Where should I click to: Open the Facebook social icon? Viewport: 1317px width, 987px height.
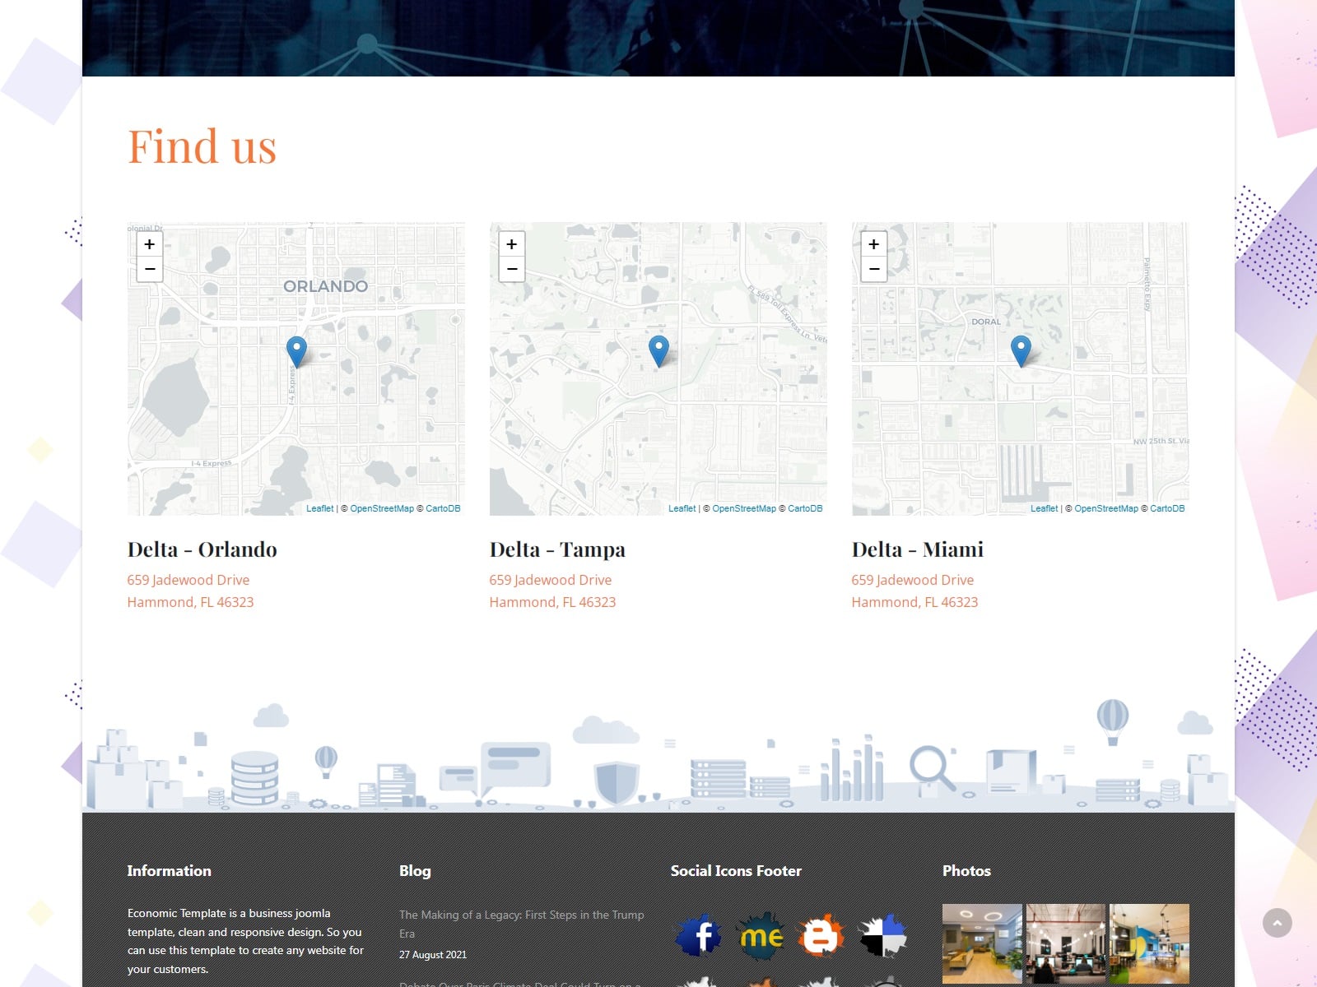[699, 936]
